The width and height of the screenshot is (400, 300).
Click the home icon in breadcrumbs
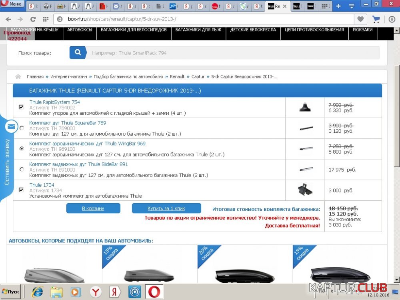18,76
